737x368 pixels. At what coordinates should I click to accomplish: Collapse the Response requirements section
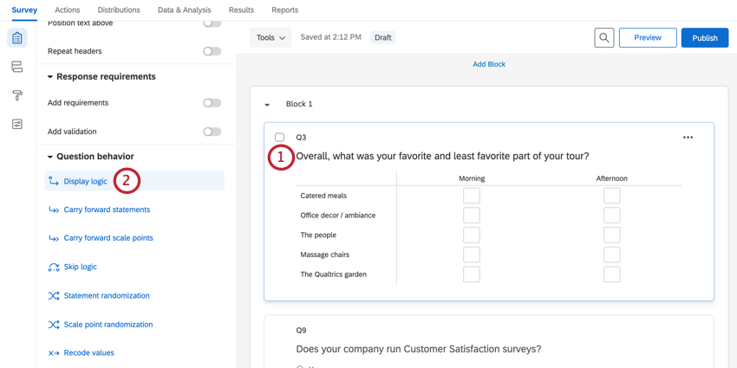50,77
